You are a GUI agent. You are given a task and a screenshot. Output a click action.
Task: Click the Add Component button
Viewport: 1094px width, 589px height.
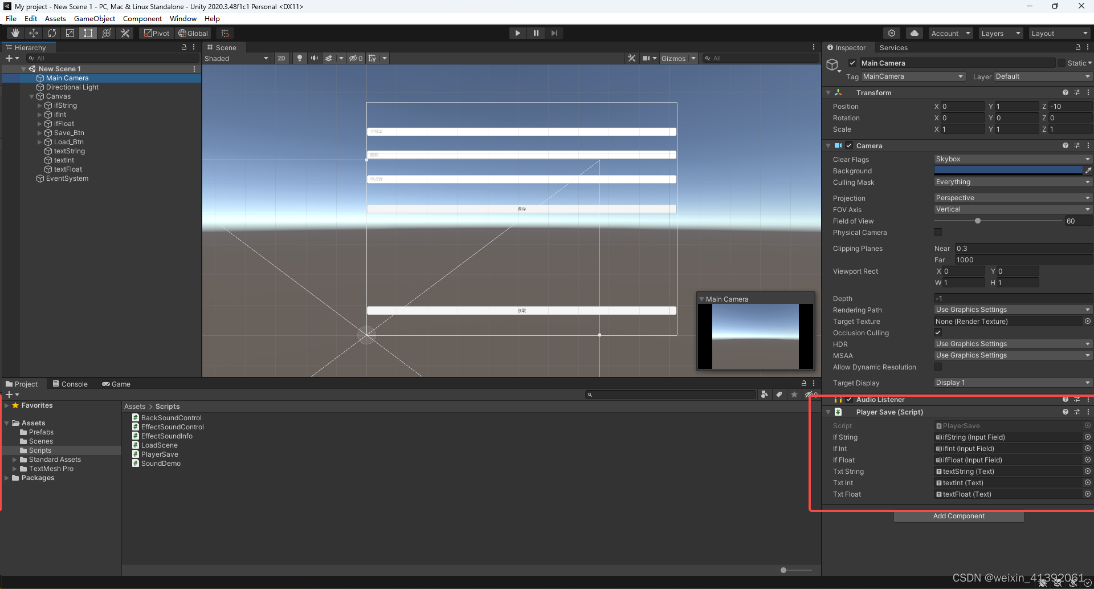tap(958, 516)
